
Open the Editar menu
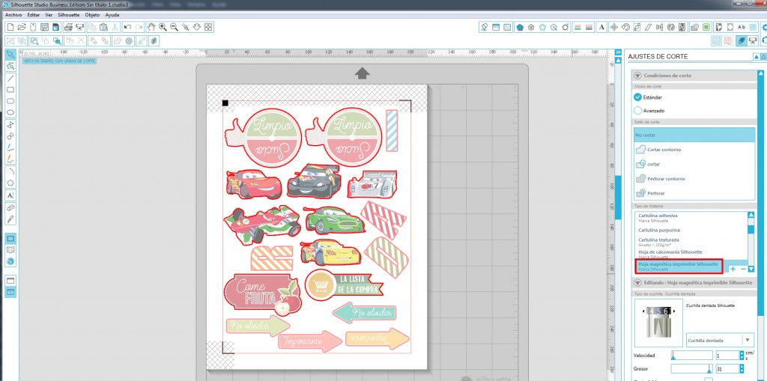pyautogui.click(x=33, y=15)
